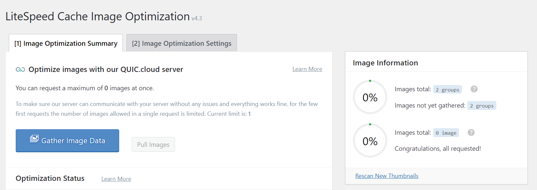The width and height of the screenshot is (537, 190).
Task: Click 'Images not yet gathered:' label
Action: [x=430, y=105]
